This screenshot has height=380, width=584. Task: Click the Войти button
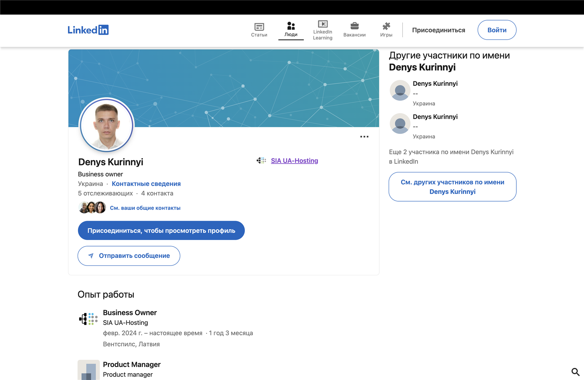(x=497, y=30)
